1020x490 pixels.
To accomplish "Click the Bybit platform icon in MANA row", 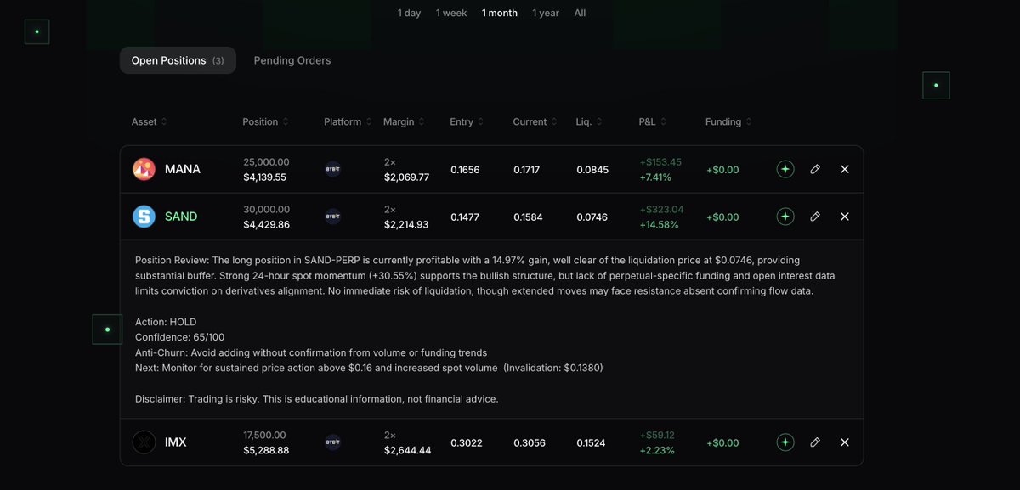I will click(x=333, y=169).
